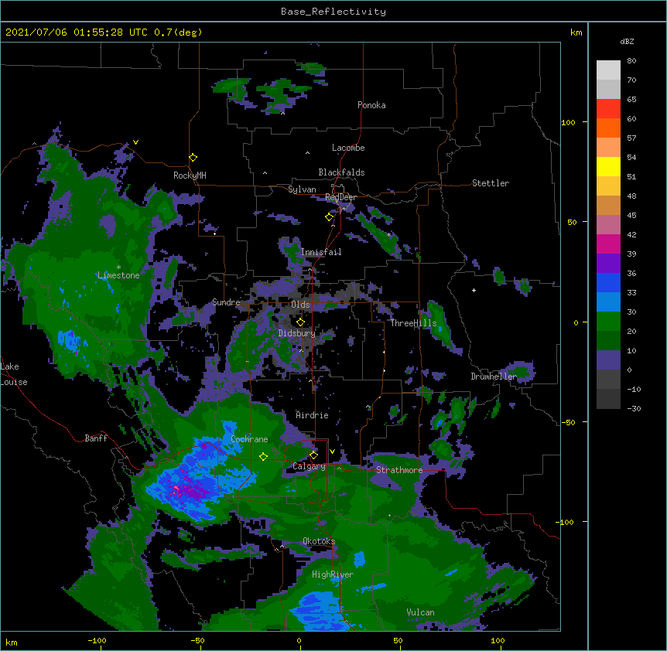The image size is (667, 651).
Task: Click the yellow diamond marker below Olds
Action: pyautogui.click(x=300, y=322)
